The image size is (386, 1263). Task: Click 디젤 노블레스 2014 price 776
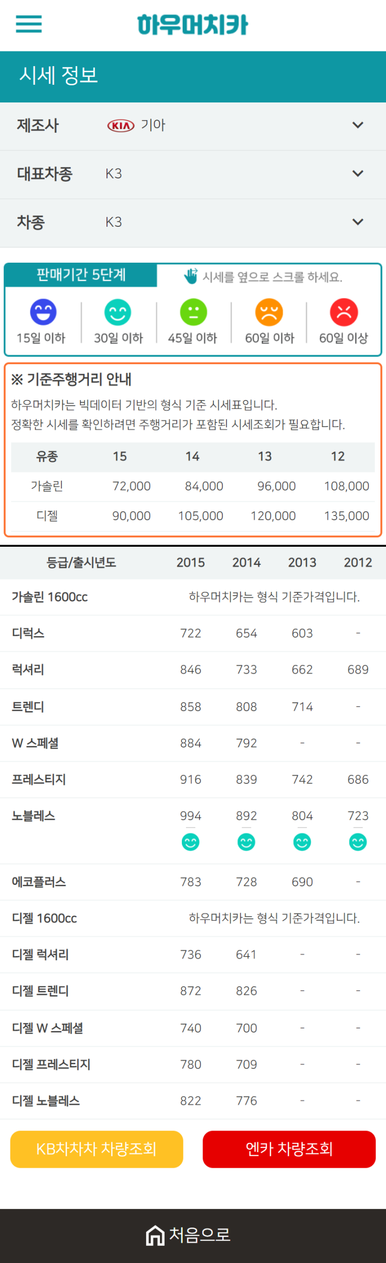coord(246,1101)
